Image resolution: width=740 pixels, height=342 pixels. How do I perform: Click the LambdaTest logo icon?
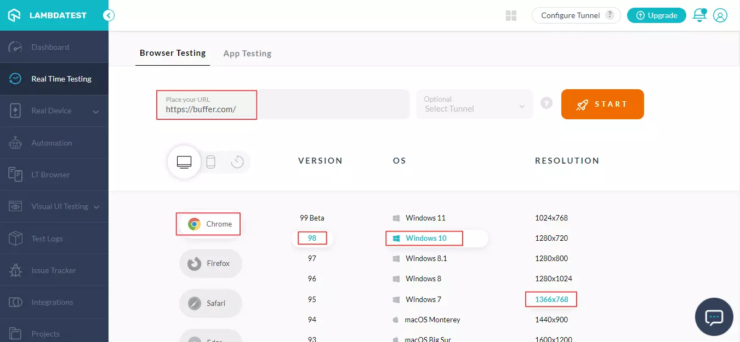[x=14, y=15]
